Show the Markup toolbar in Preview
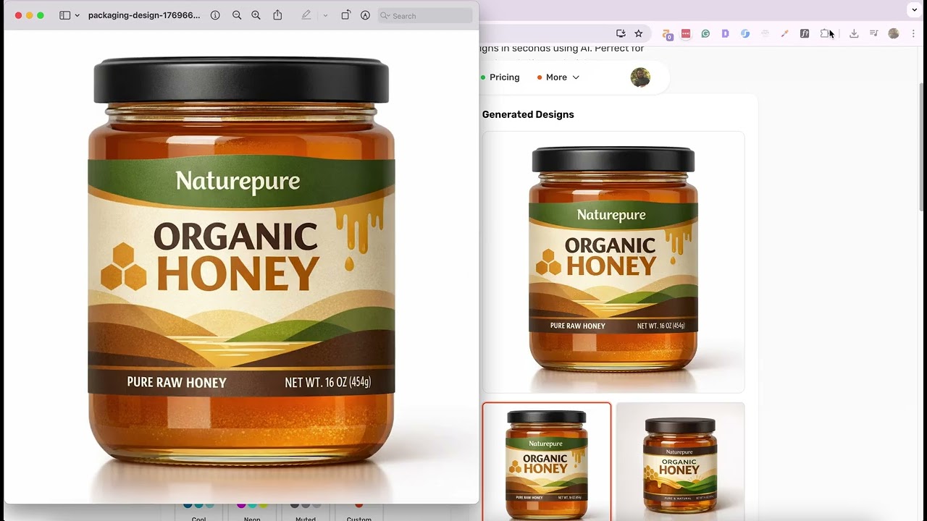Viewport: 927px width, 521px height. pos(365,15)
